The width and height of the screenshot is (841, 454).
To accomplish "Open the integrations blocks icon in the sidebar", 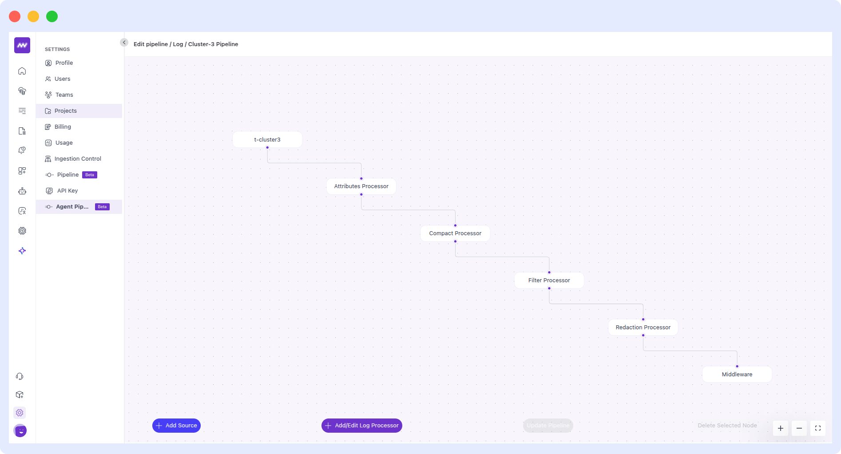I will (21, 170).
